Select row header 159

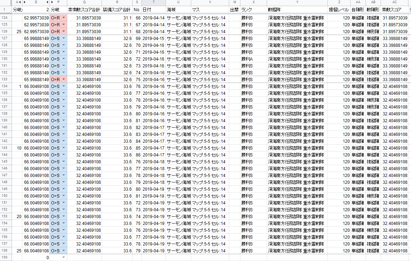coord(5,258)
